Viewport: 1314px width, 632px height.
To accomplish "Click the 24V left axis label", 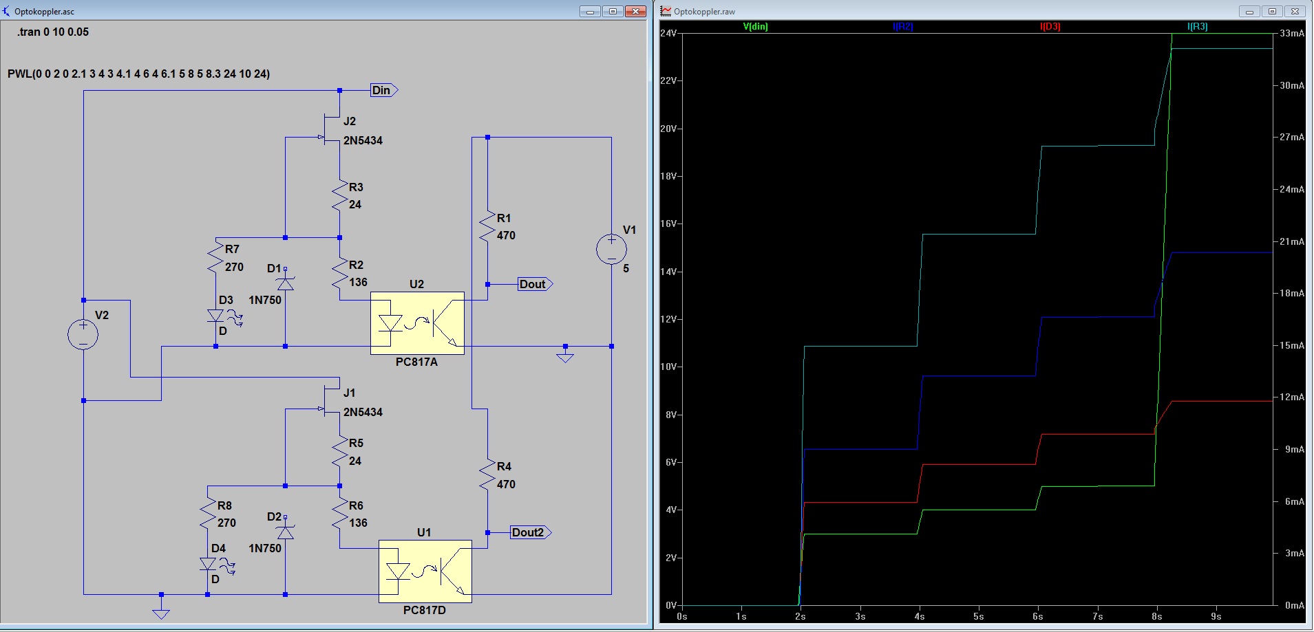I will [x=668, y=33].
